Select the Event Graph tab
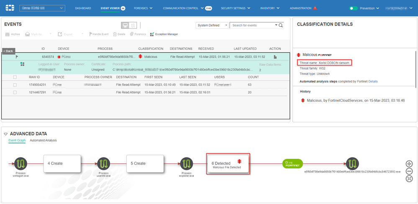Image resolution: width=418 pixels, height=204 pixels. (17, 140)
